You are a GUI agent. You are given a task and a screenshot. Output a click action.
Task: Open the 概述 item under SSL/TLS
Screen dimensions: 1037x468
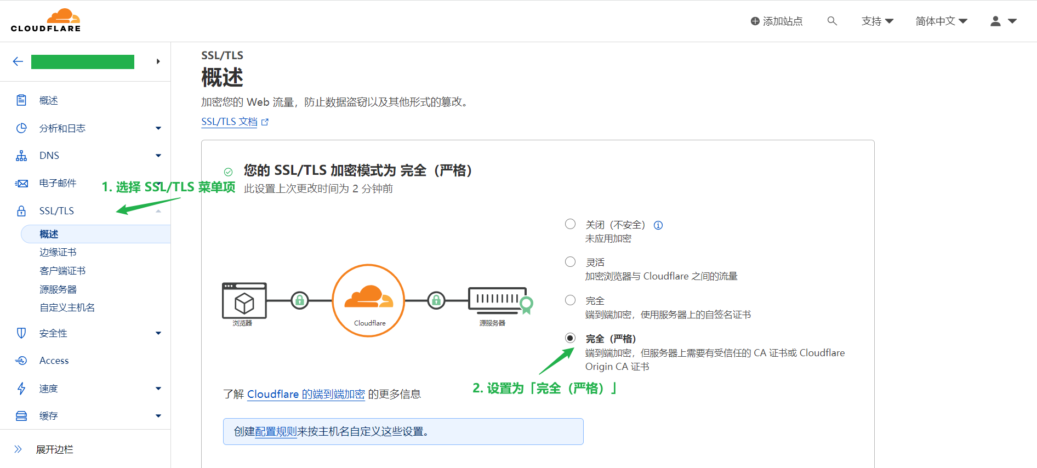point(96,234)
